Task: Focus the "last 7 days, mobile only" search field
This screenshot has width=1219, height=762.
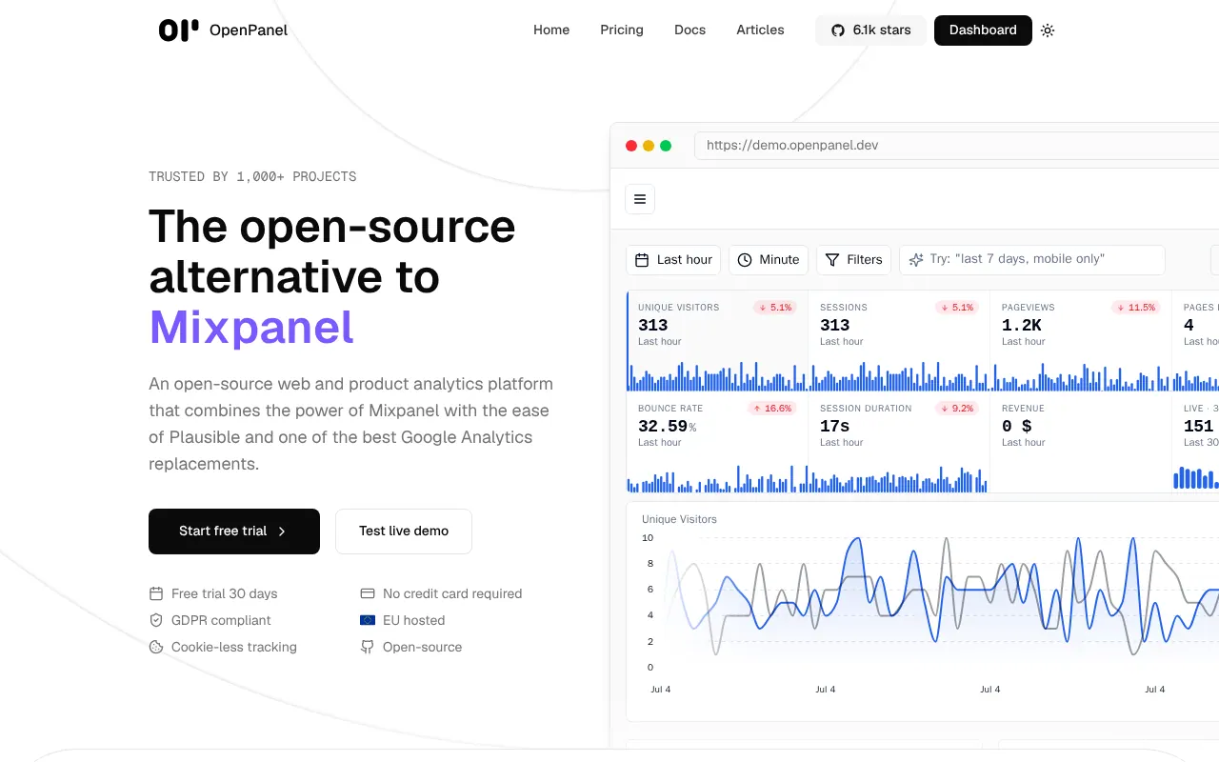Action: (1032, 260)
